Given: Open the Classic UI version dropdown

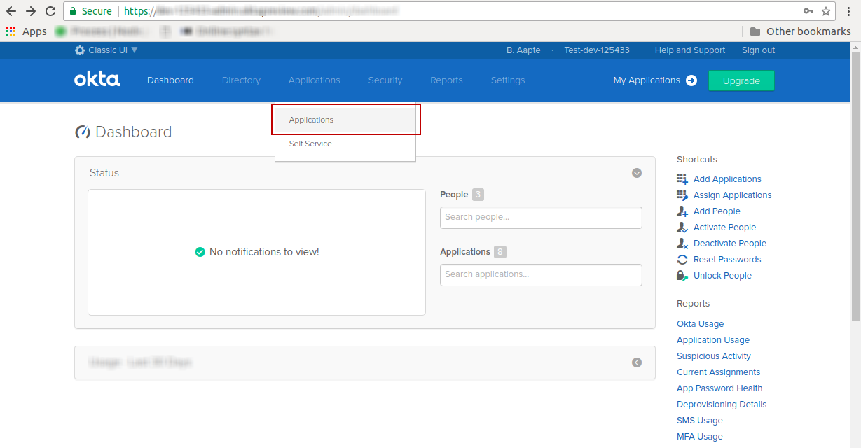Looking at the screenshot, I should (106, 50).
